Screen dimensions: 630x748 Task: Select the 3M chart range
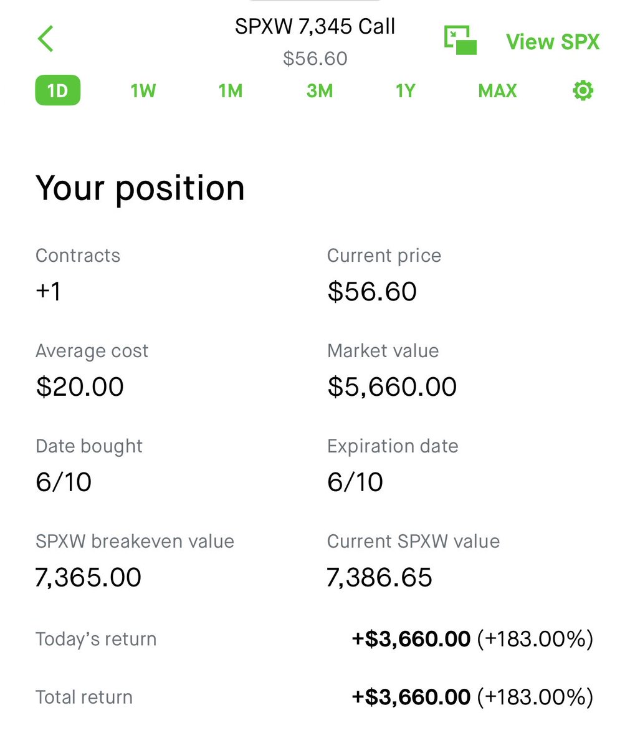pyautogui.click(x=319, y=91)
